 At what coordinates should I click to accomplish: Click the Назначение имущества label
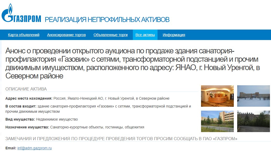[x=27, y=127]
